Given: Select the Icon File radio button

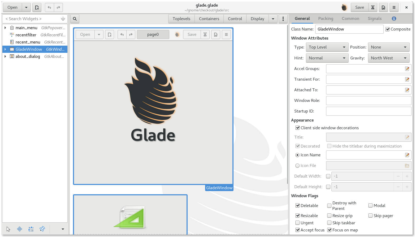Looking at the screenshot, I should (297, 165).
